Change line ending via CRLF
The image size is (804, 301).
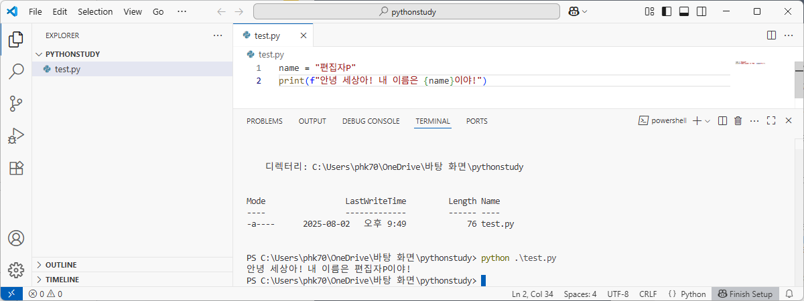coord(648,294)
